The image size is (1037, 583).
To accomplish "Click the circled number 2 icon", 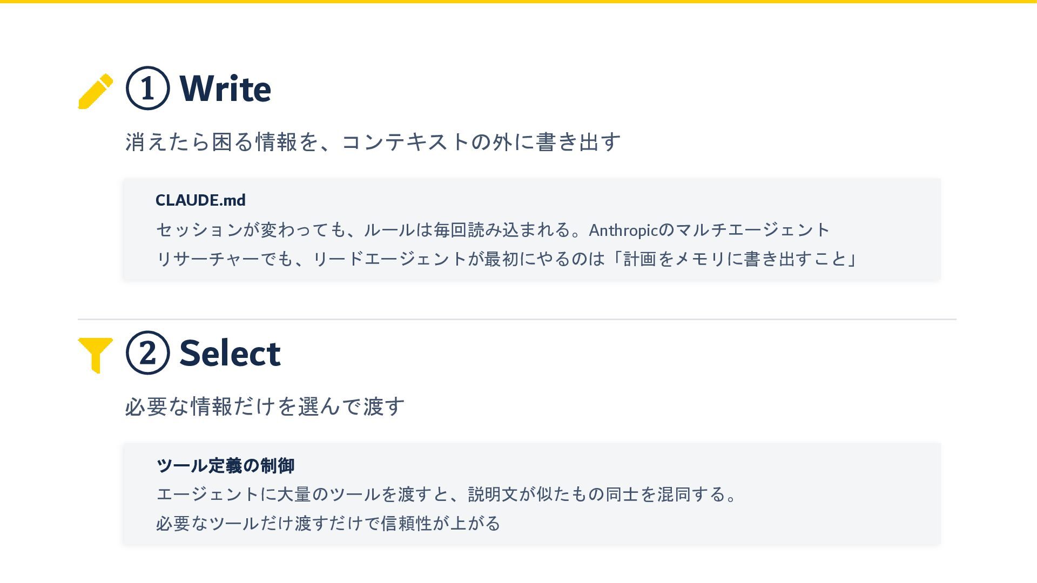I will 147,353.
